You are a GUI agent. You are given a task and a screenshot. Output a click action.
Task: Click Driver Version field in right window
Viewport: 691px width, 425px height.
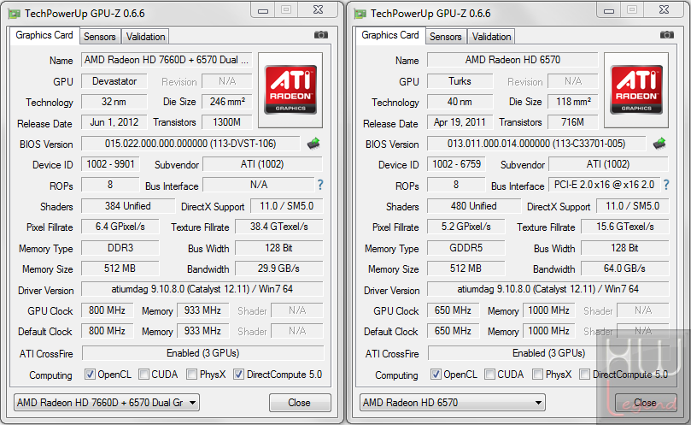pyautogui.click(x=548, y=289)
